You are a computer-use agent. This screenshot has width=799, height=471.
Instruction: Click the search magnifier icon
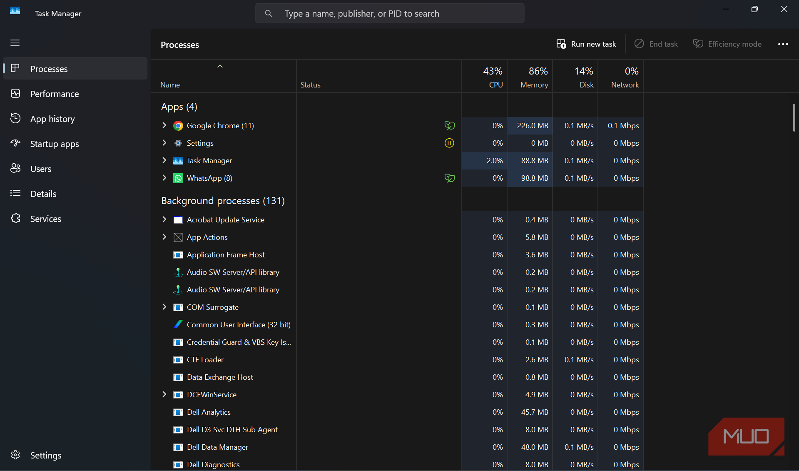point(269,14)
